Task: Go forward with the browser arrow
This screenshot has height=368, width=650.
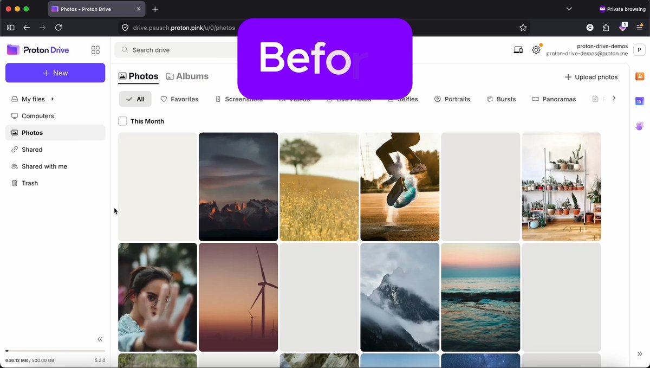Action: (x=42, y=28)
